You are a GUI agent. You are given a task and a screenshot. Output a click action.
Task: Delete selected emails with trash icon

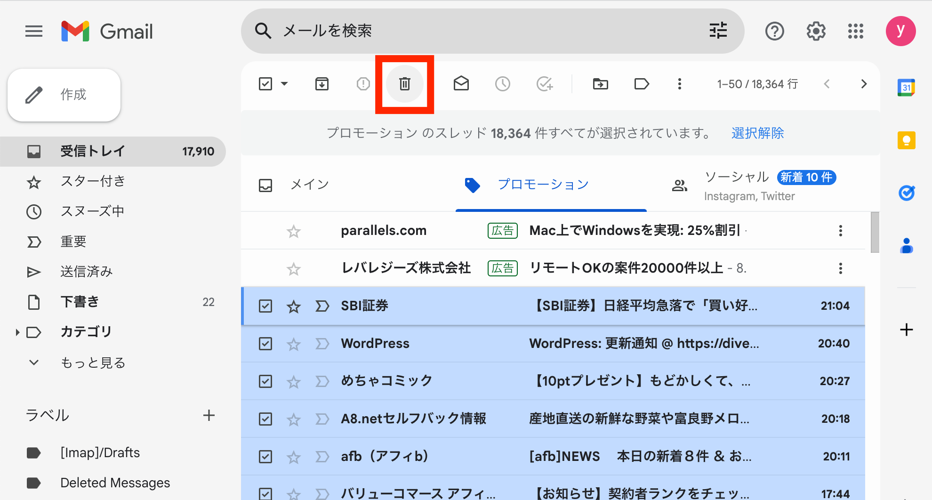coord(405,84)
